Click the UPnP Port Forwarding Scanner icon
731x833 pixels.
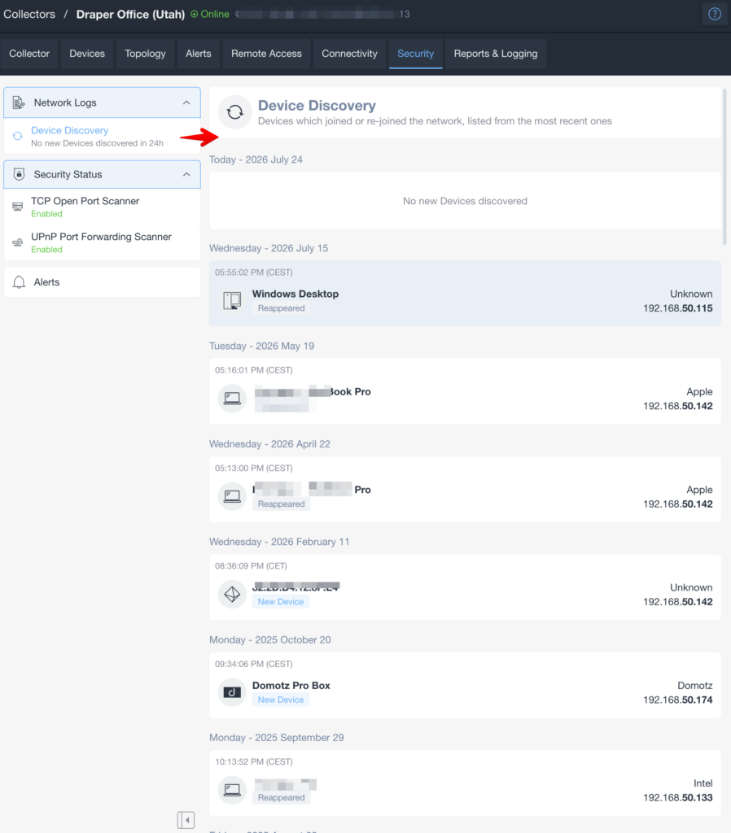(18, 242)
